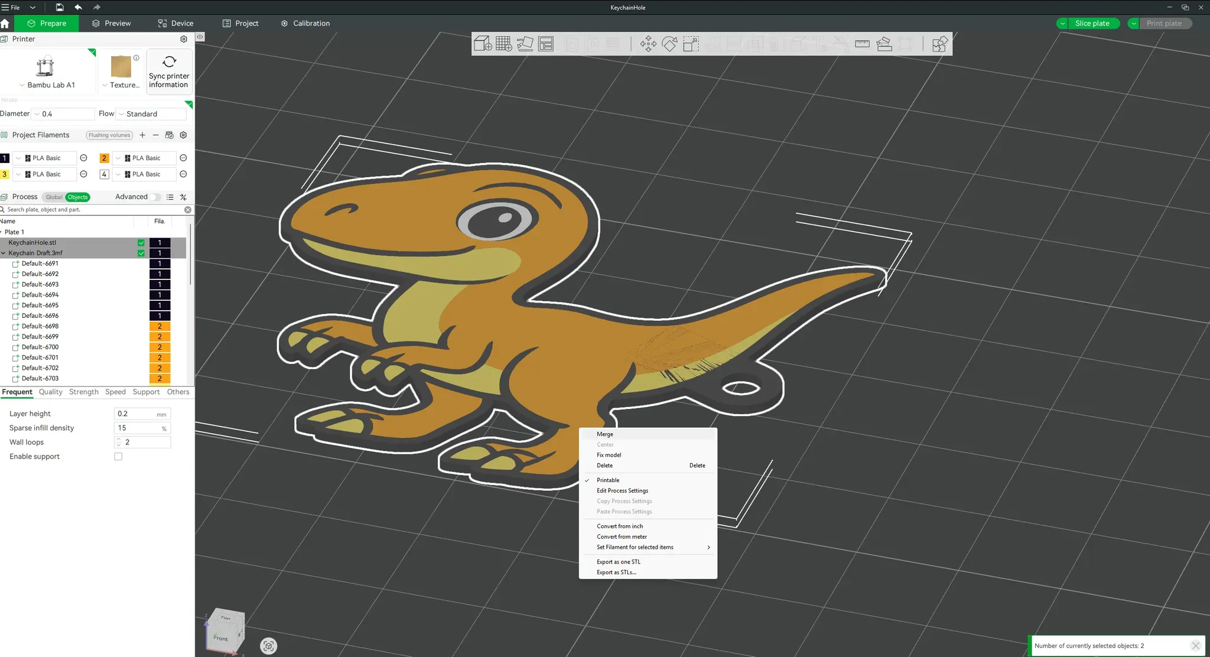
Task: Check the Enable support checkbox
Action: point(118,456)
